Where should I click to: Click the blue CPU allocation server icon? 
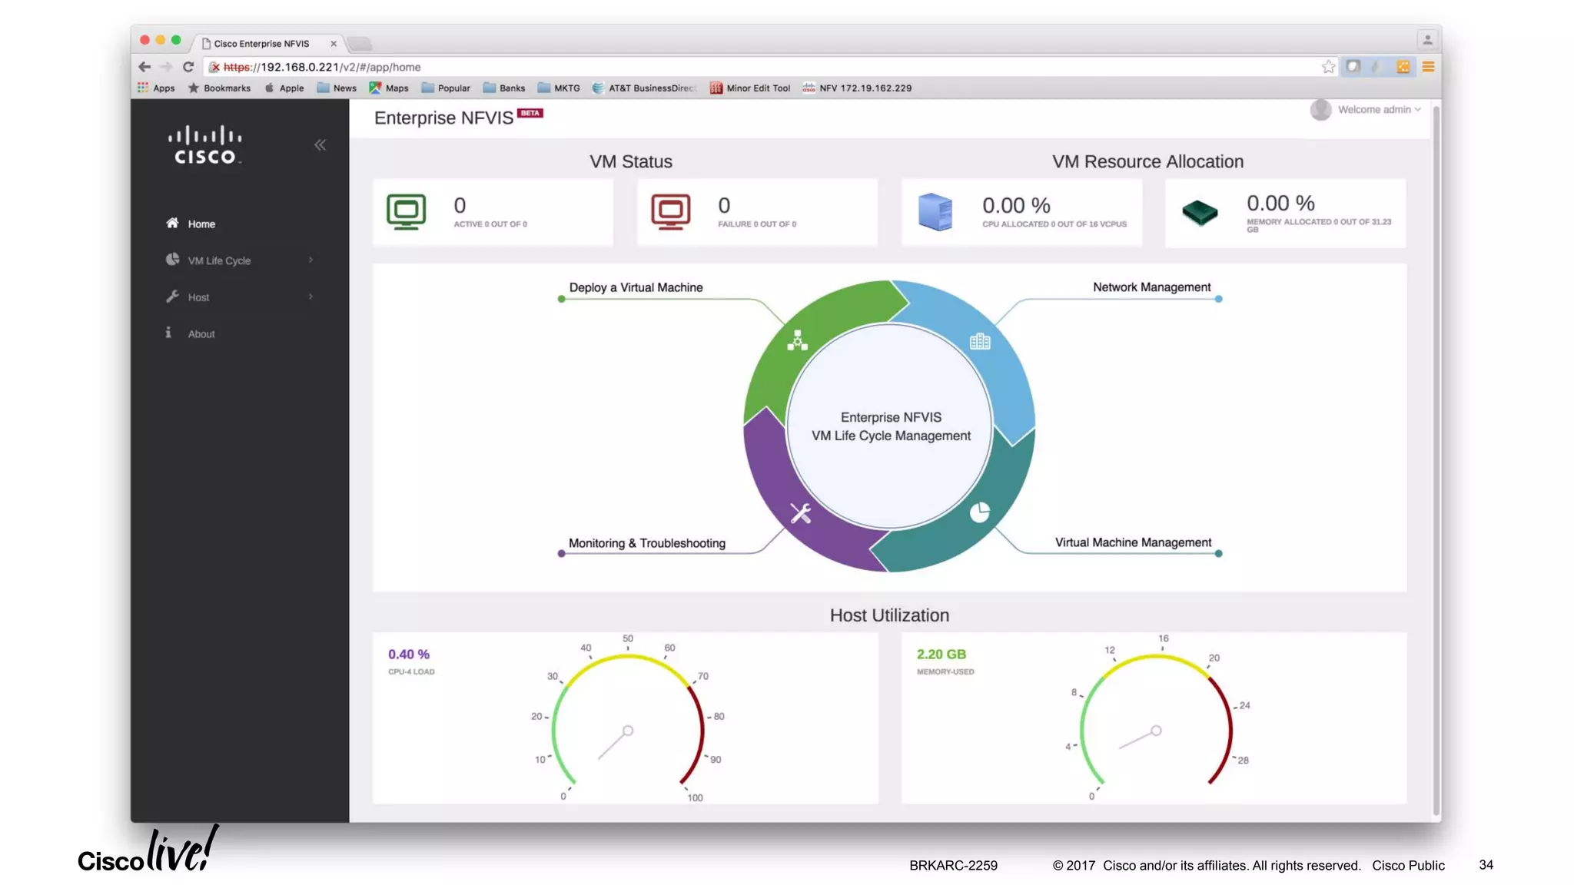pos(935,212)
